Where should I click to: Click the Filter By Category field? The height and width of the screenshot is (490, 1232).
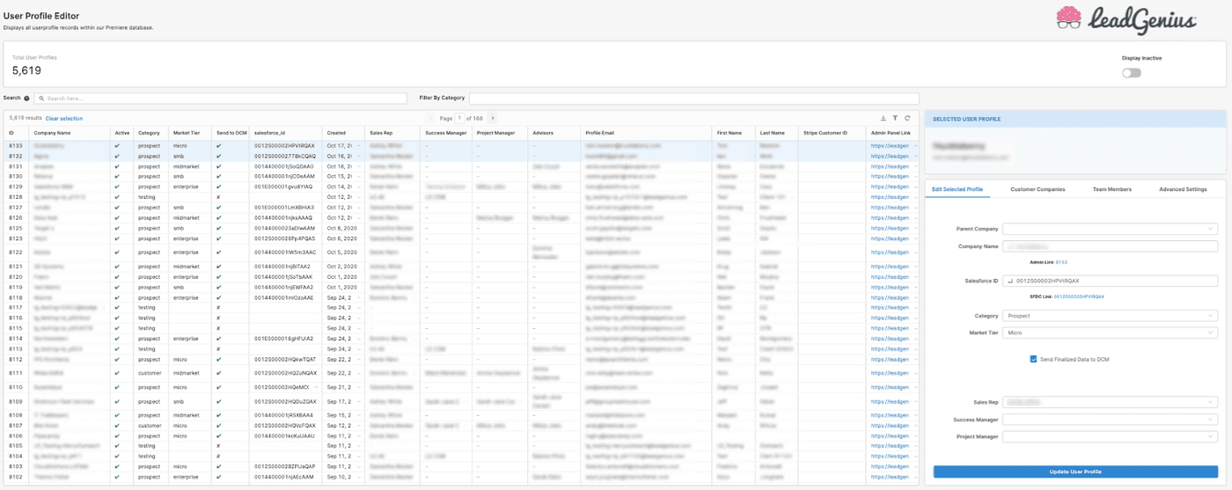click(x=693, y=99)
